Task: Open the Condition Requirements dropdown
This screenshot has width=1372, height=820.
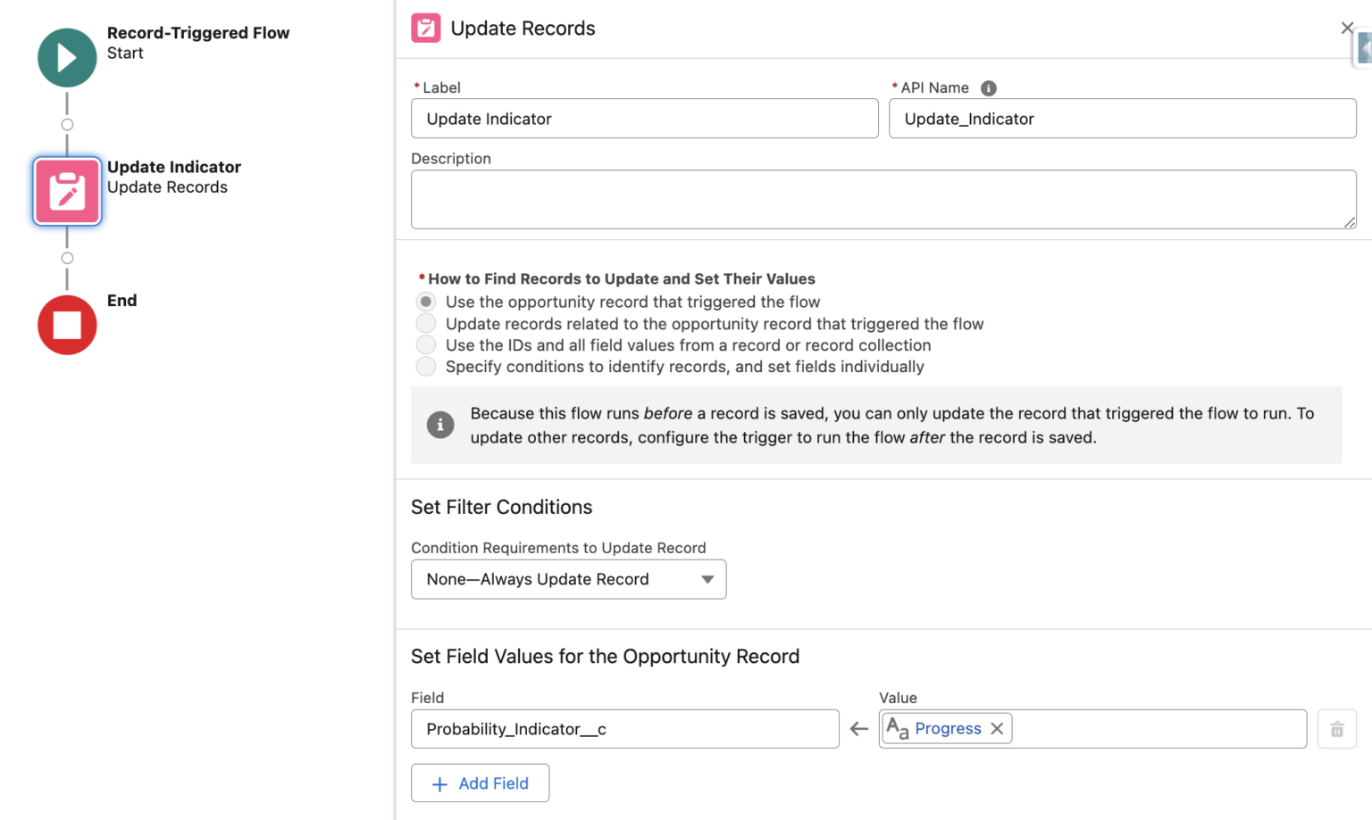Action: click(x=568, y=579)
